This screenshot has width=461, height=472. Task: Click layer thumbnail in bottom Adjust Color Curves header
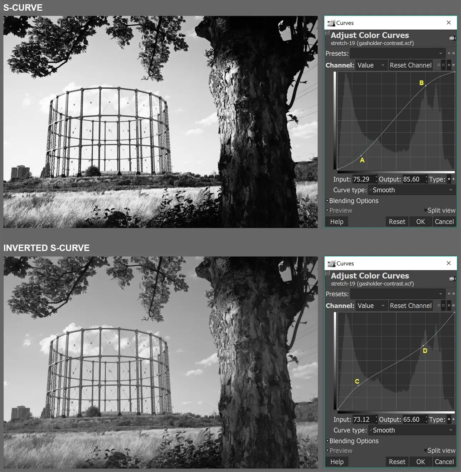[x=452, y=278]
